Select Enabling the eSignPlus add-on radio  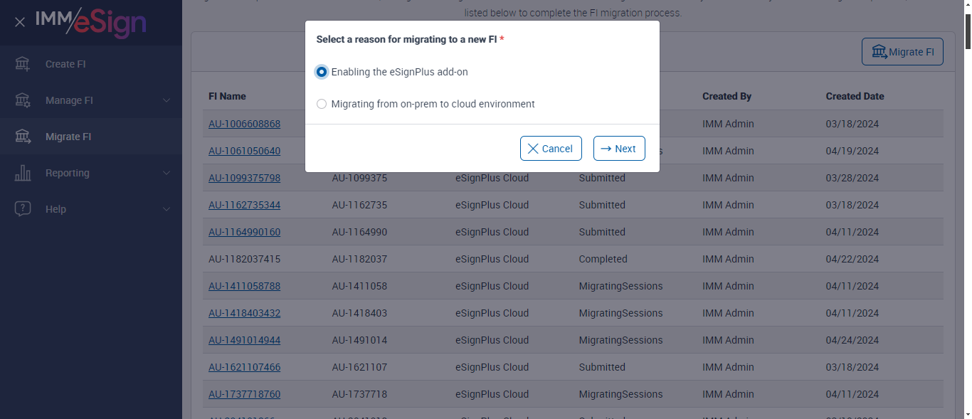[x=322, y=72]
